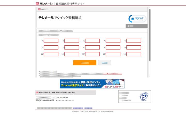Focus input field number 5
Viewport: 186px width, 116px height.
pyautogui.click(x=134, y=41)
